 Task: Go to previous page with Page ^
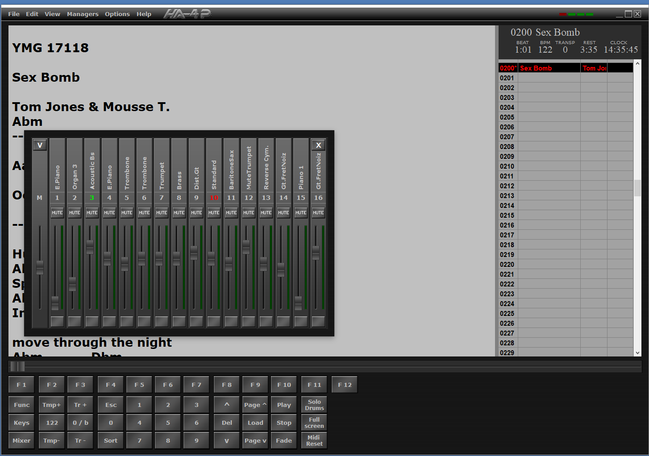click(255, 405)
